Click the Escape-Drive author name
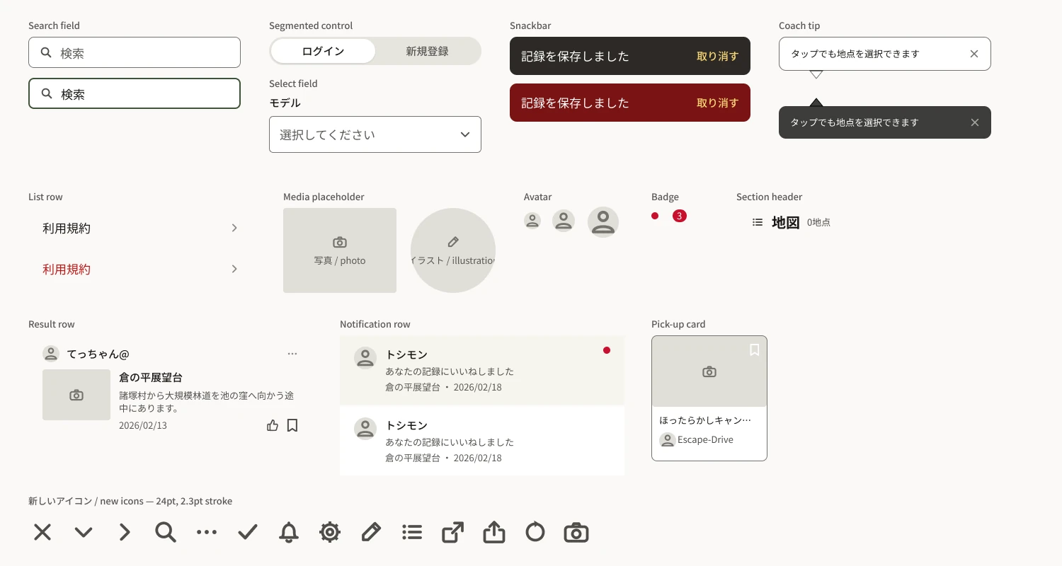This screenshot has height=566, width=1062. click(x=705, y=439)
